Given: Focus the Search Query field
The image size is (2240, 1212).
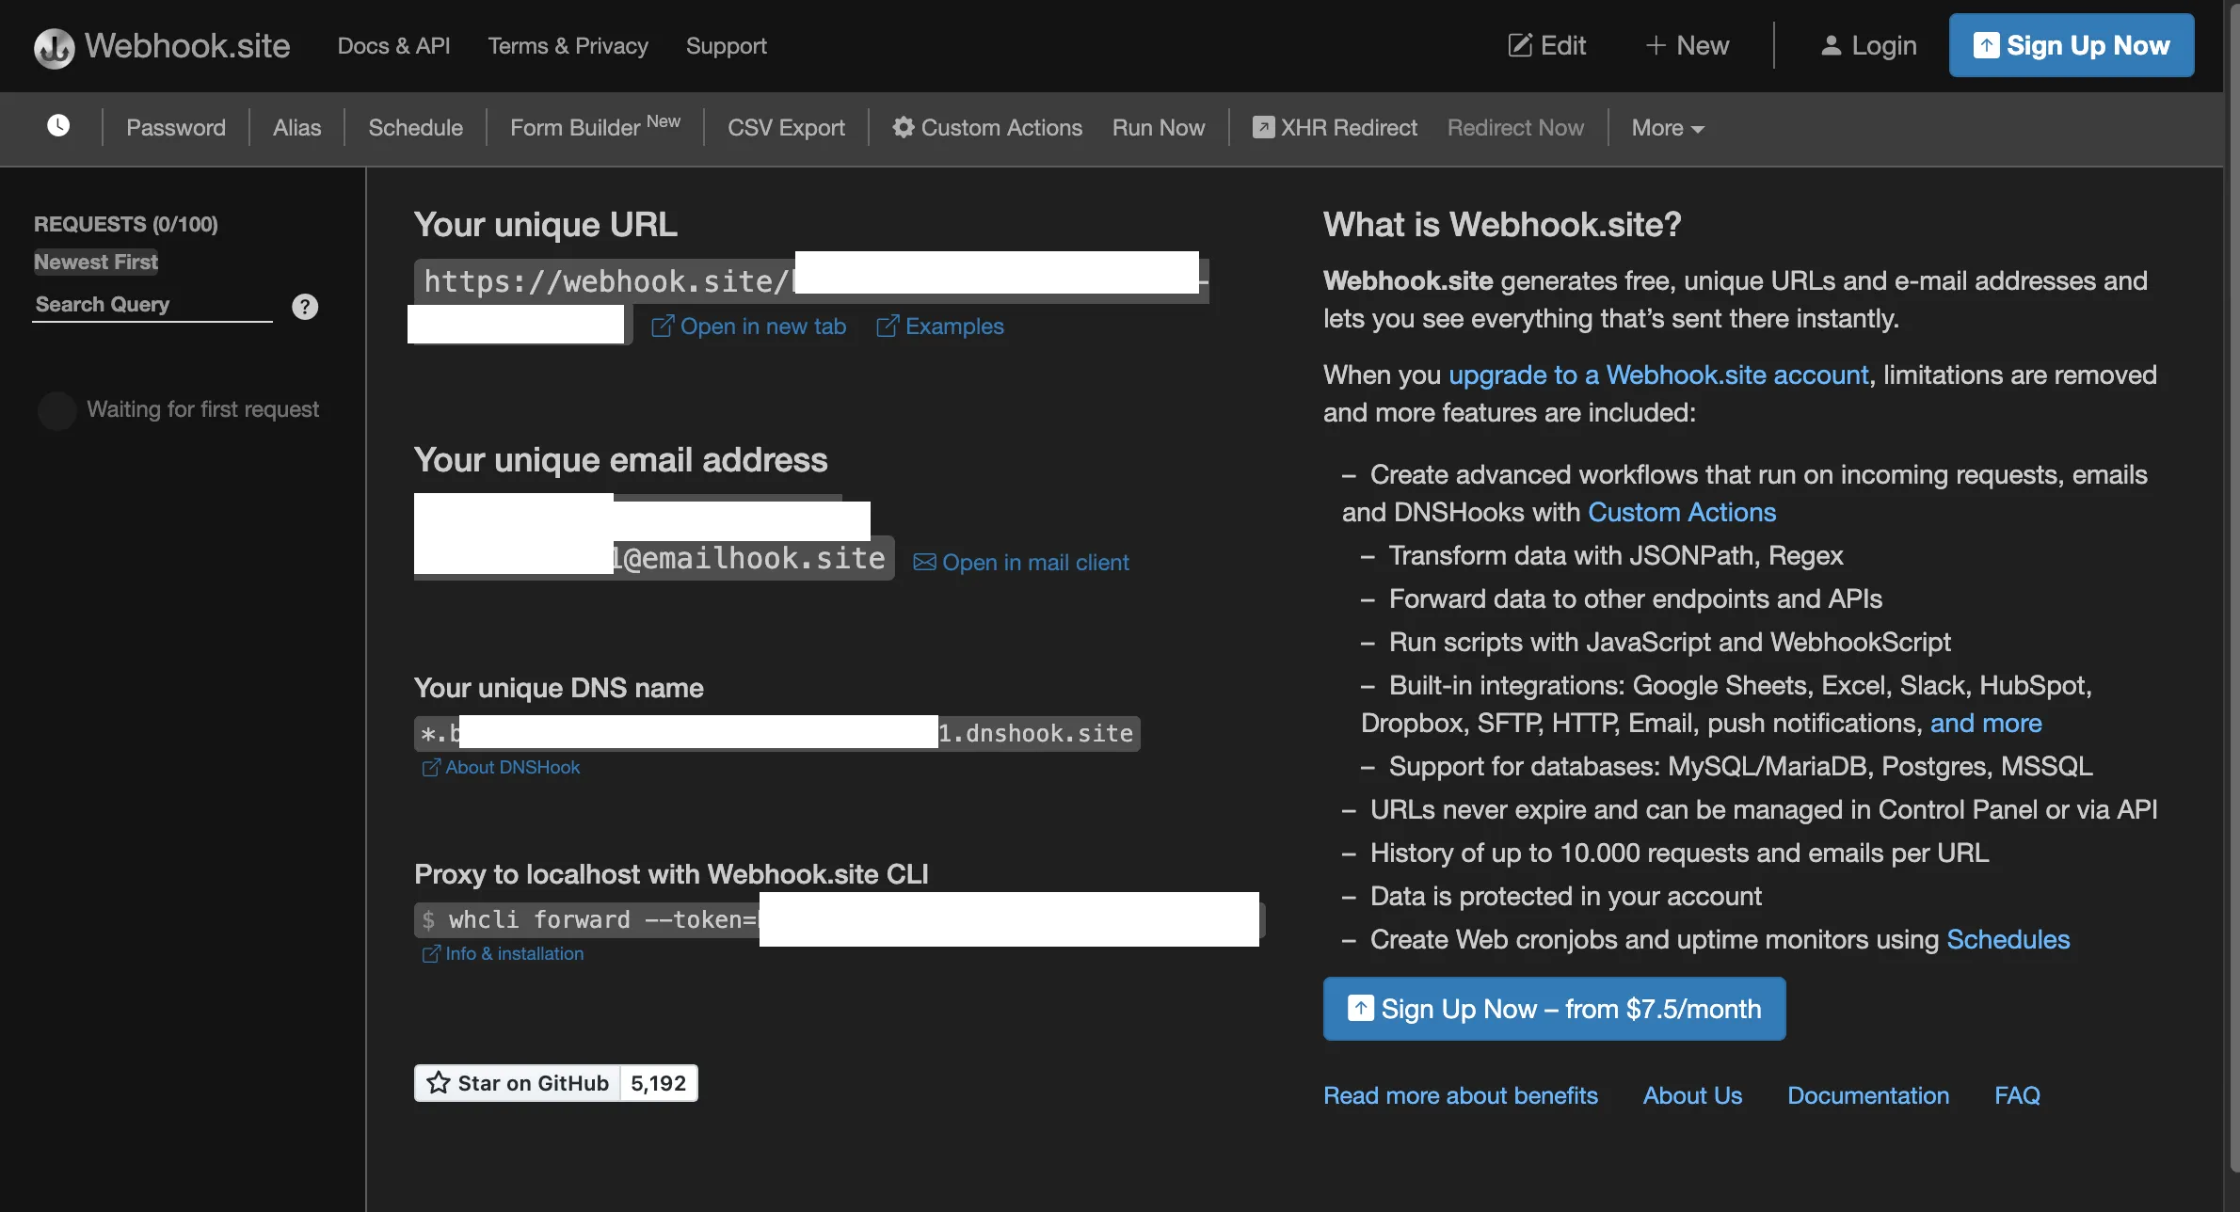Looking at the screenshot, I should 152,305.
